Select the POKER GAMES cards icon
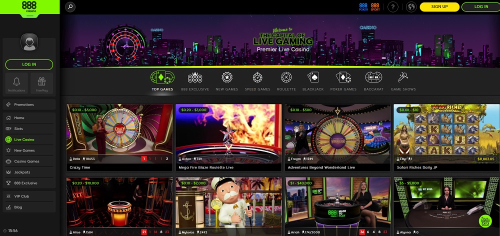 click(x=343, y=77)
